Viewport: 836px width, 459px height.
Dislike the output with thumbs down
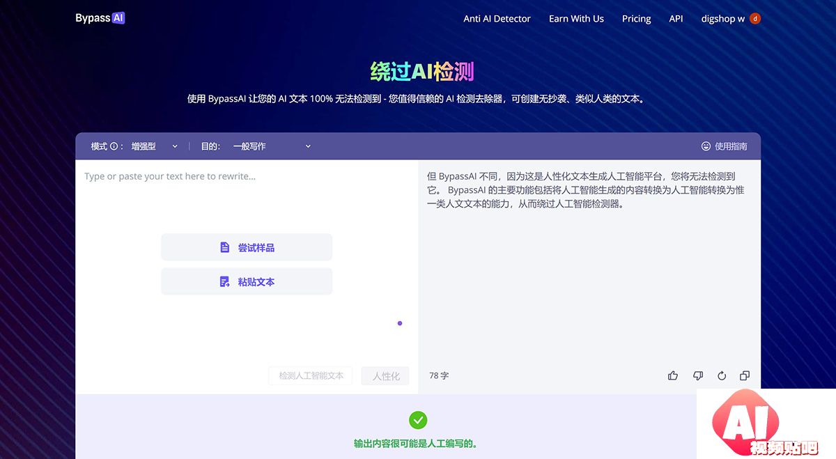698,375
